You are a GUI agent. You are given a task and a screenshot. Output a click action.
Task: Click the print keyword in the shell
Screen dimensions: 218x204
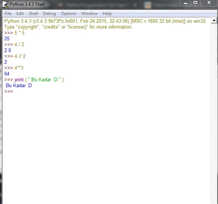pyautogui.click(x=19, y=80)
